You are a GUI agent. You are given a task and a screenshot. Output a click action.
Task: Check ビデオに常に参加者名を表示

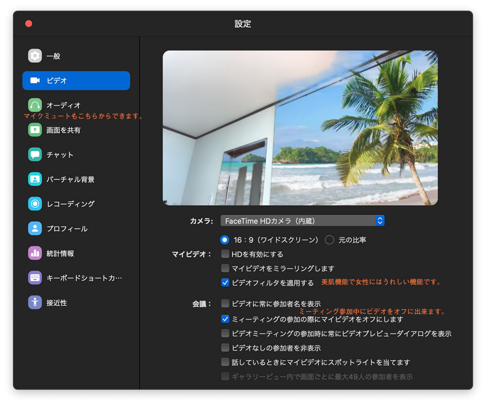pyautogui.click(x=225, y=303)
